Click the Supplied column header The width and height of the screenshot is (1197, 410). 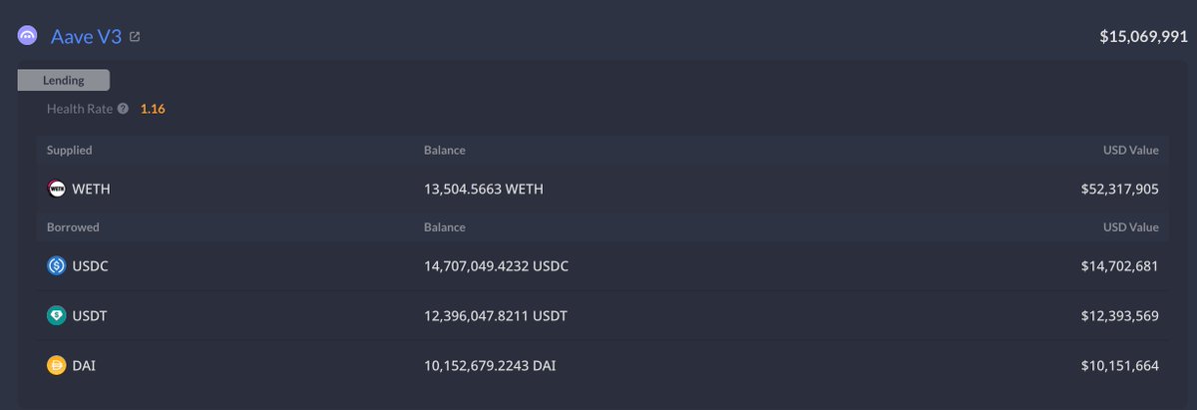70,151
